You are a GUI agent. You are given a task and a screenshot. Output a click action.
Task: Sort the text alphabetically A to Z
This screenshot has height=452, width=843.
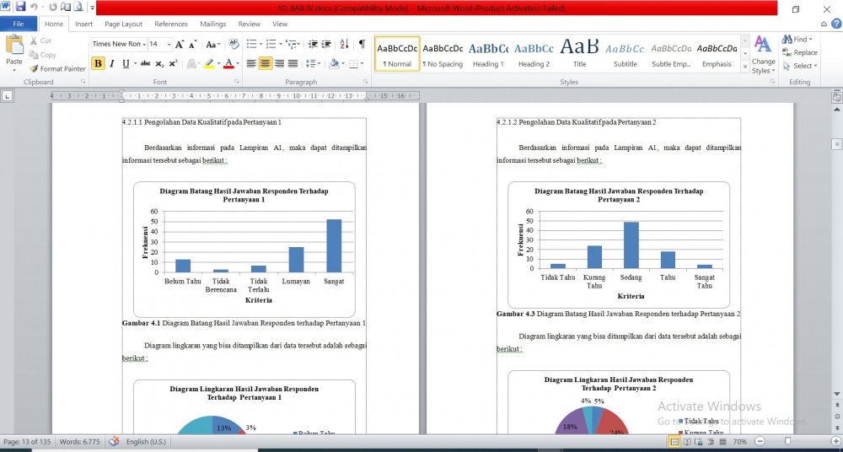344,44
